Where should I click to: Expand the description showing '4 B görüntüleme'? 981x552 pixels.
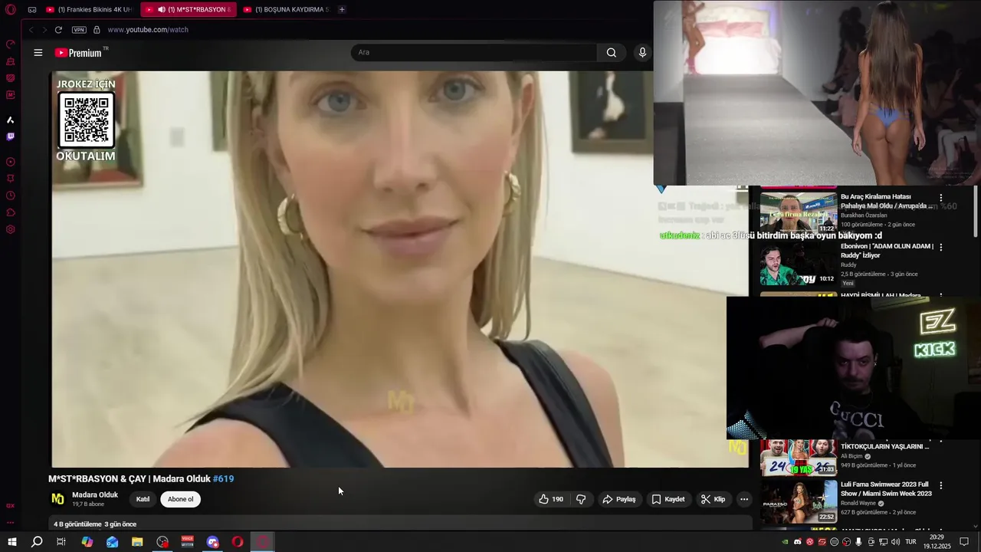[x=402, y=524]
